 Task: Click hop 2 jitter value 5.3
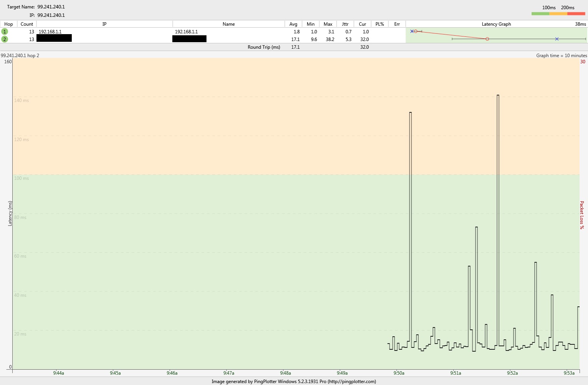coord(348,39)
